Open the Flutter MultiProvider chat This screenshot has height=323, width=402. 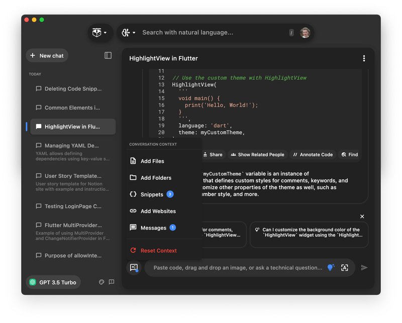pyautogui.click(x=73, y=231)
